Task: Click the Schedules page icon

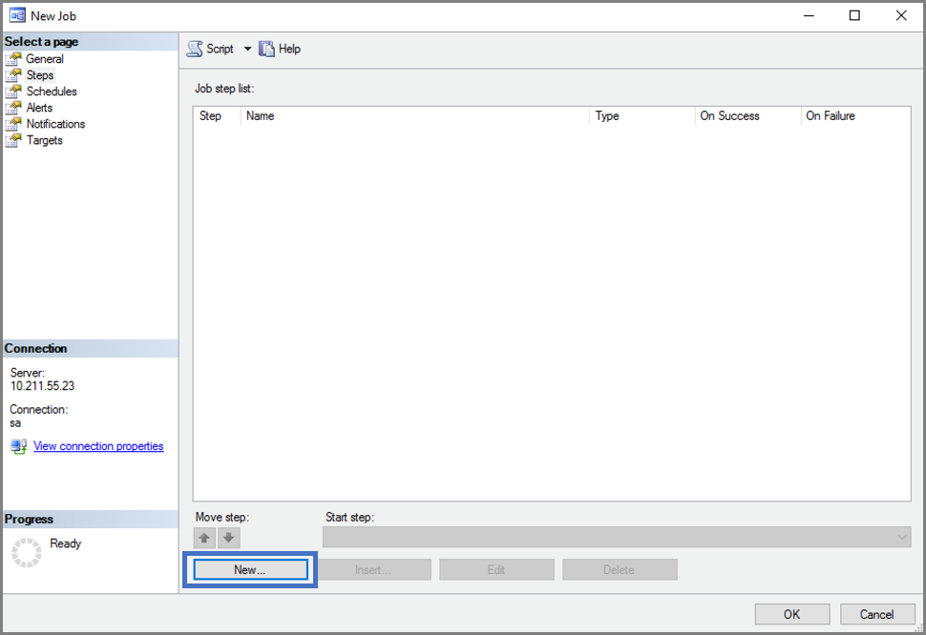Action: pos(13,92)
